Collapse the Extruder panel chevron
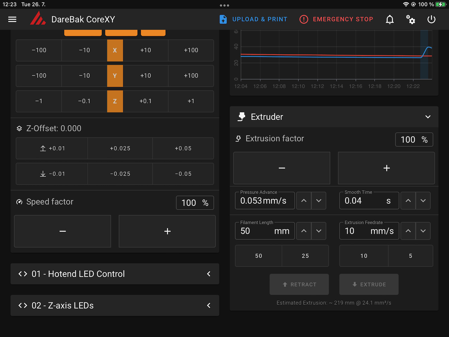Viewport: 449px width, 337px height. (428, 117)
